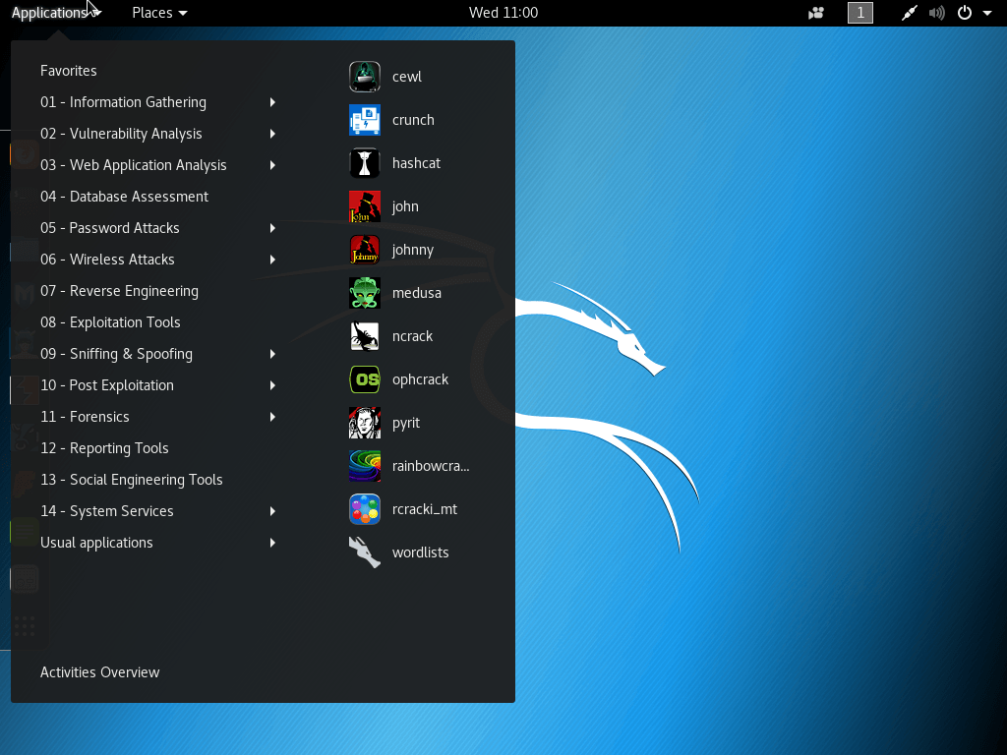Expand the Wireless Attacks submenu arrow
Screen dimensions: 1007x755
pos(272,260)
